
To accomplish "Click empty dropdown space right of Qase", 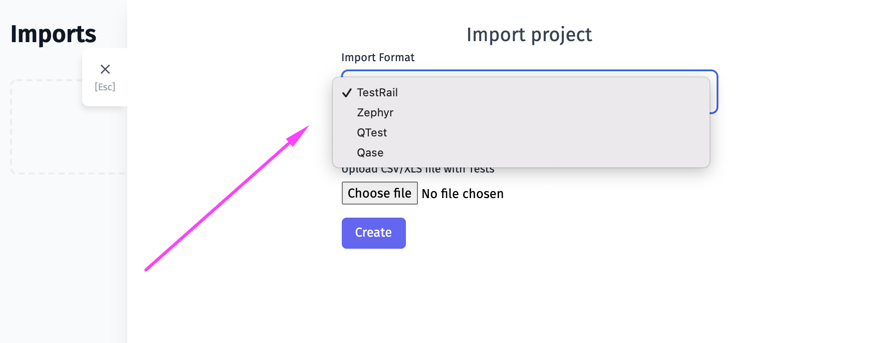I will coord(546,152).
